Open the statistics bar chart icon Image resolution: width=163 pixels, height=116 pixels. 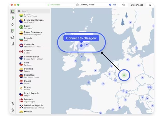coord(12,44)
